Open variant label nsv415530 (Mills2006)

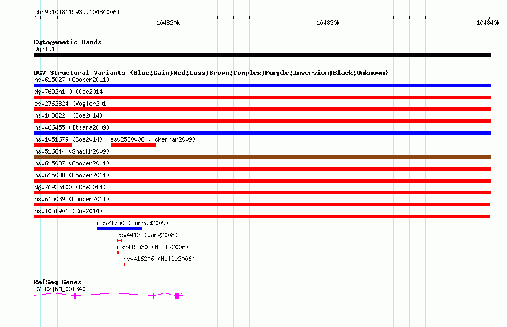pyautogui.click(x=153, y=247)
